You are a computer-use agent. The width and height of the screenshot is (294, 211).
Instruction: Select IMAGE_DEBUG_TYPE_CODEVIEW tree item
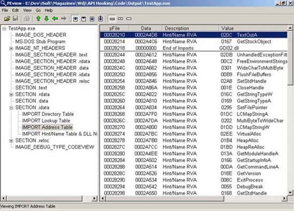coord(55,147)
